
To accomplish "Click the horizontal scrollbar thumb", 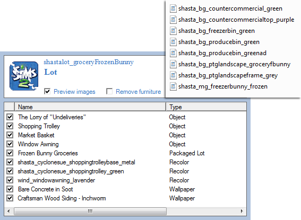I will coord(90,211).
